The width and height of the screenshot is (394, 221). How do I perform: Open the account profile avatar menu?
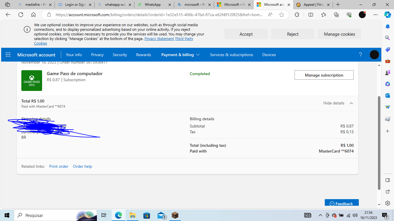point(374,55)
